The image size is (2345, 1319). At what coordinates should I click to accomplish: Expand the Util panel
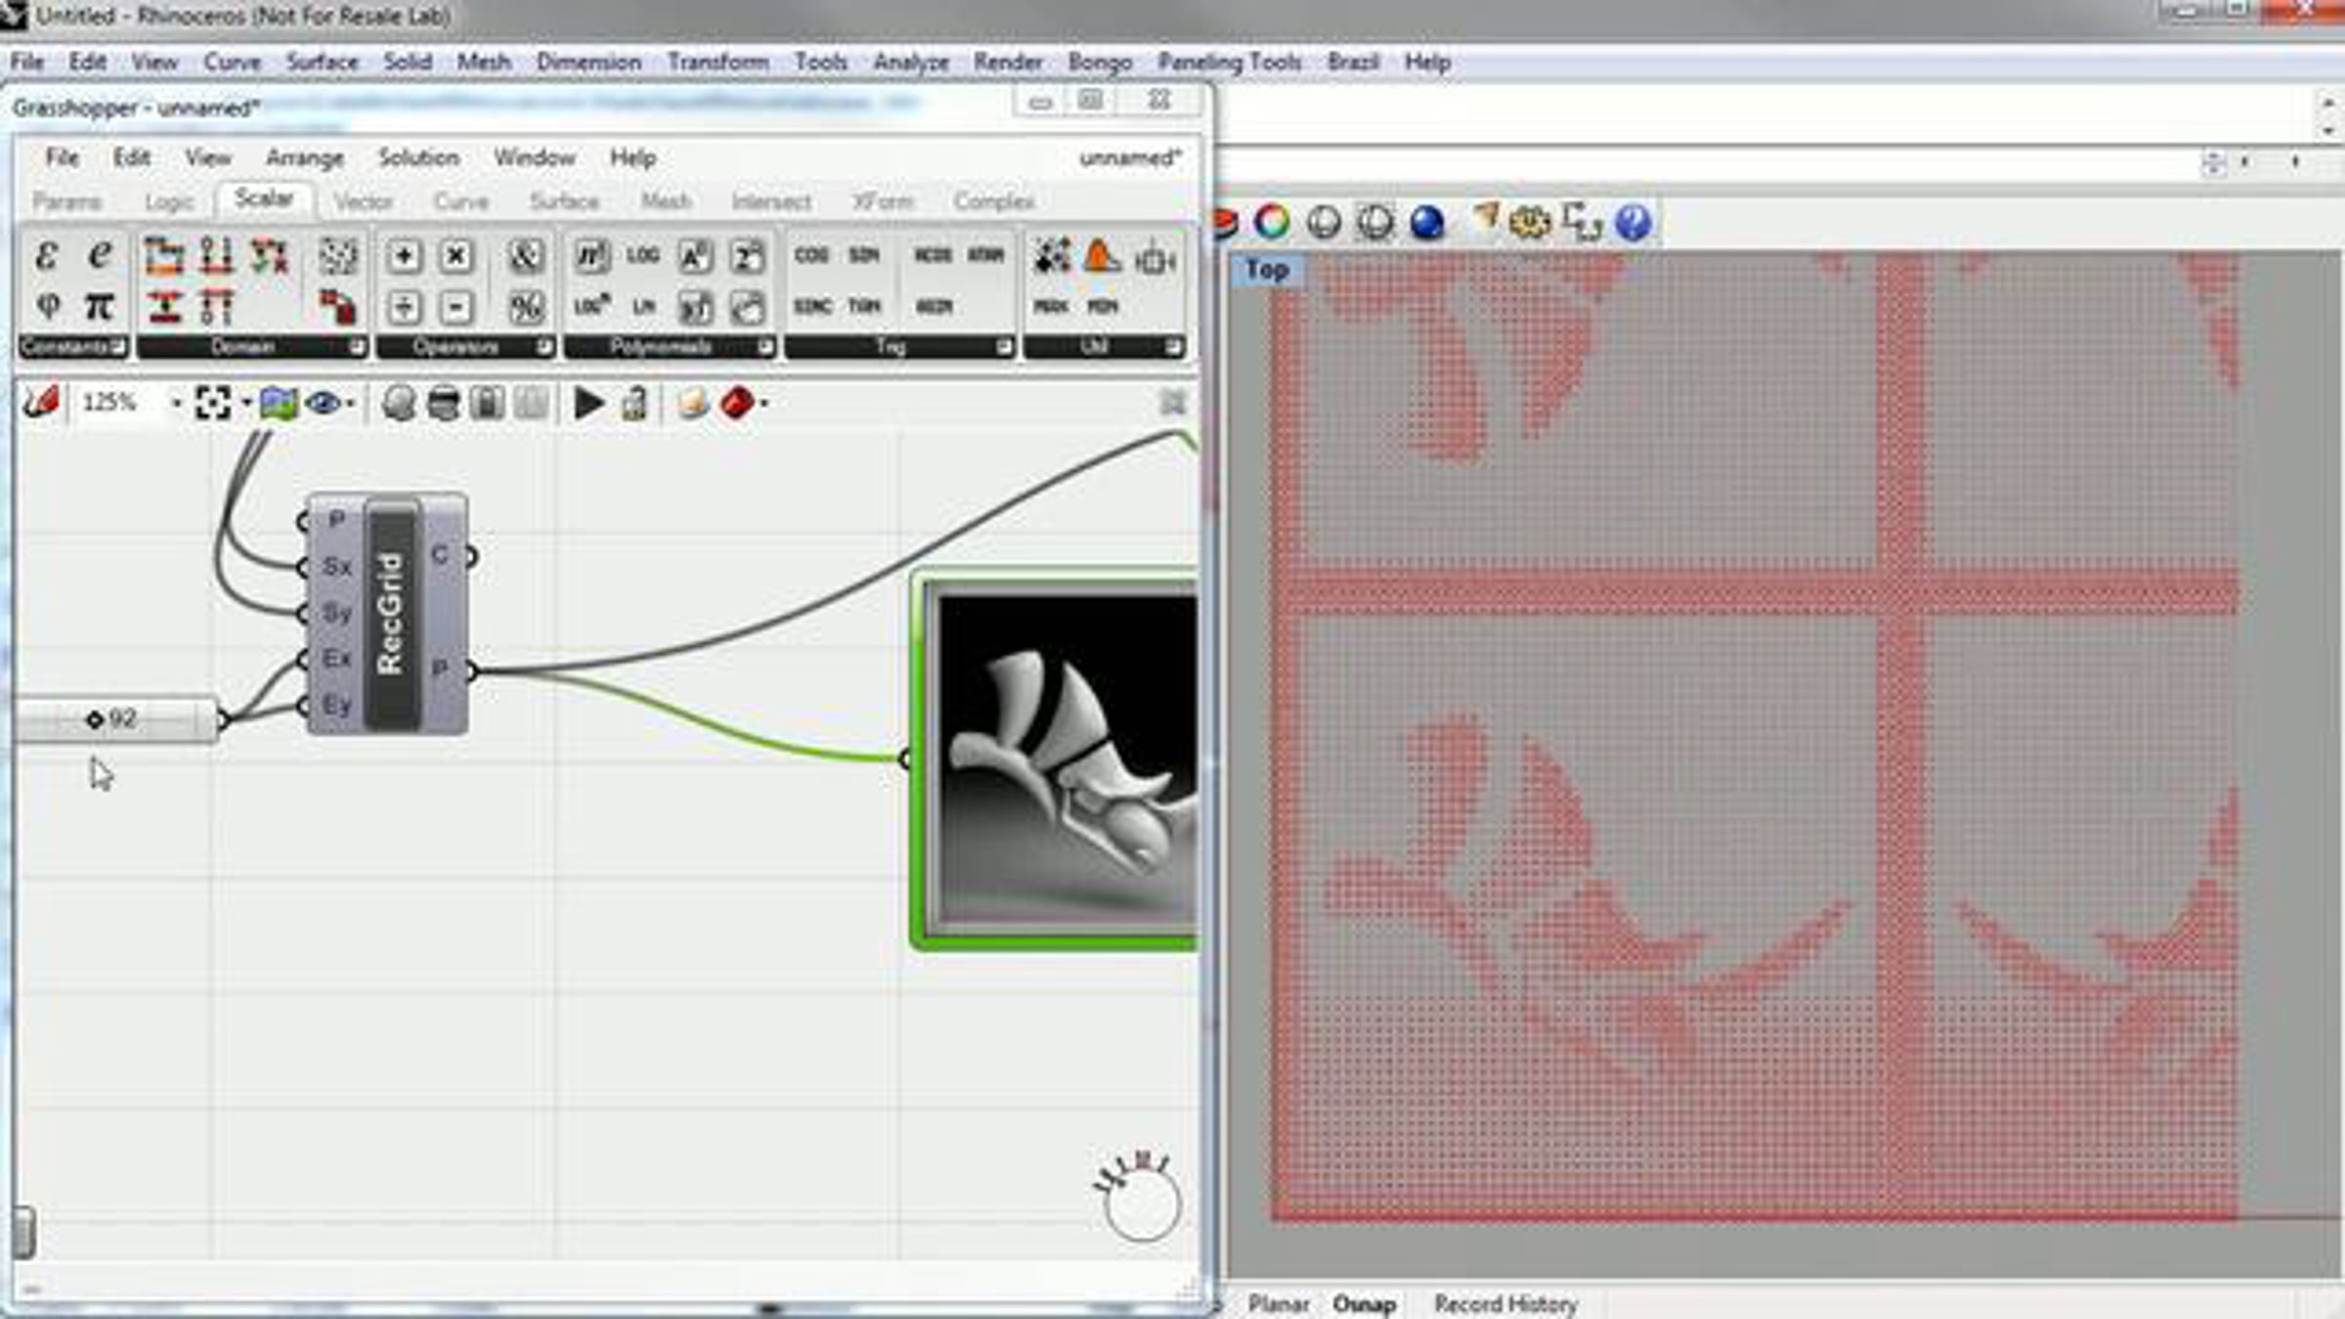[1173, 347]
